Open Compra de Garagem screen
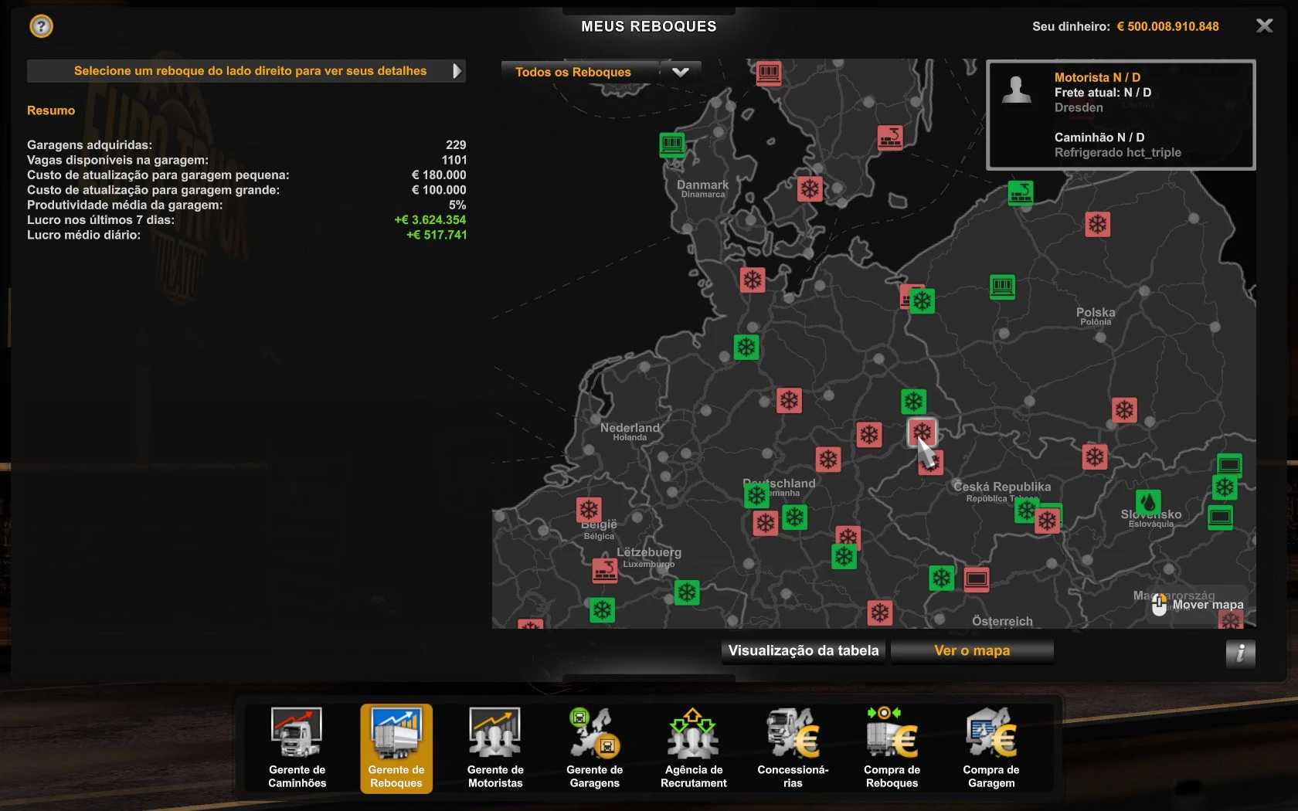Screen dimensions: 1298x811 tap(990, 747)
